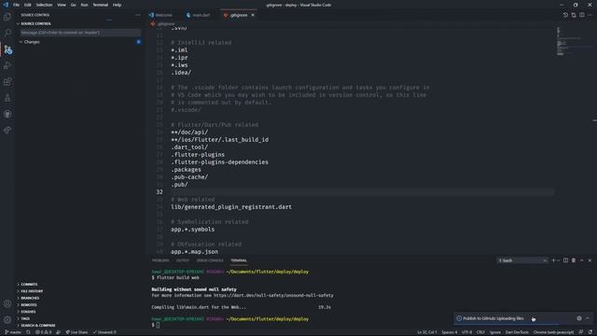Collapse the Changes group
Image resolution: width=597 pixels, height=336 pixels.
32,42
